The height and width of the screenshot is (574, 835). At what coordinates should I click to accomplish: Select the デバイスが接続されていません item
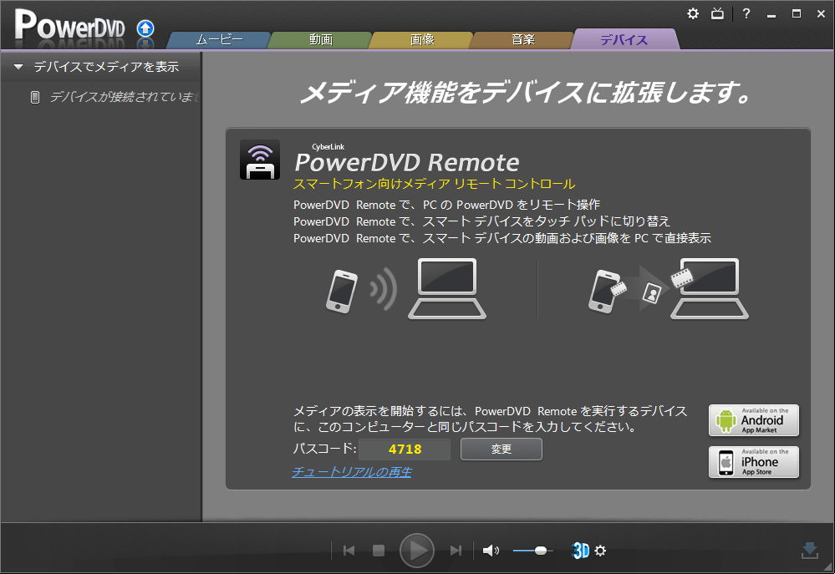click(115, 97)
